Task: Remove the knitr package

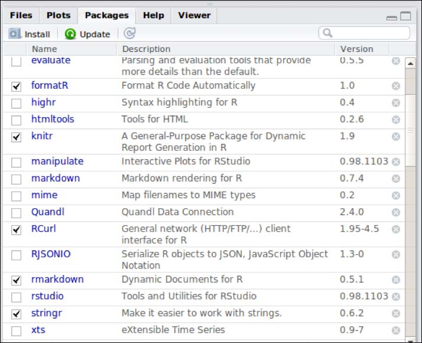Action: [395, 137]
